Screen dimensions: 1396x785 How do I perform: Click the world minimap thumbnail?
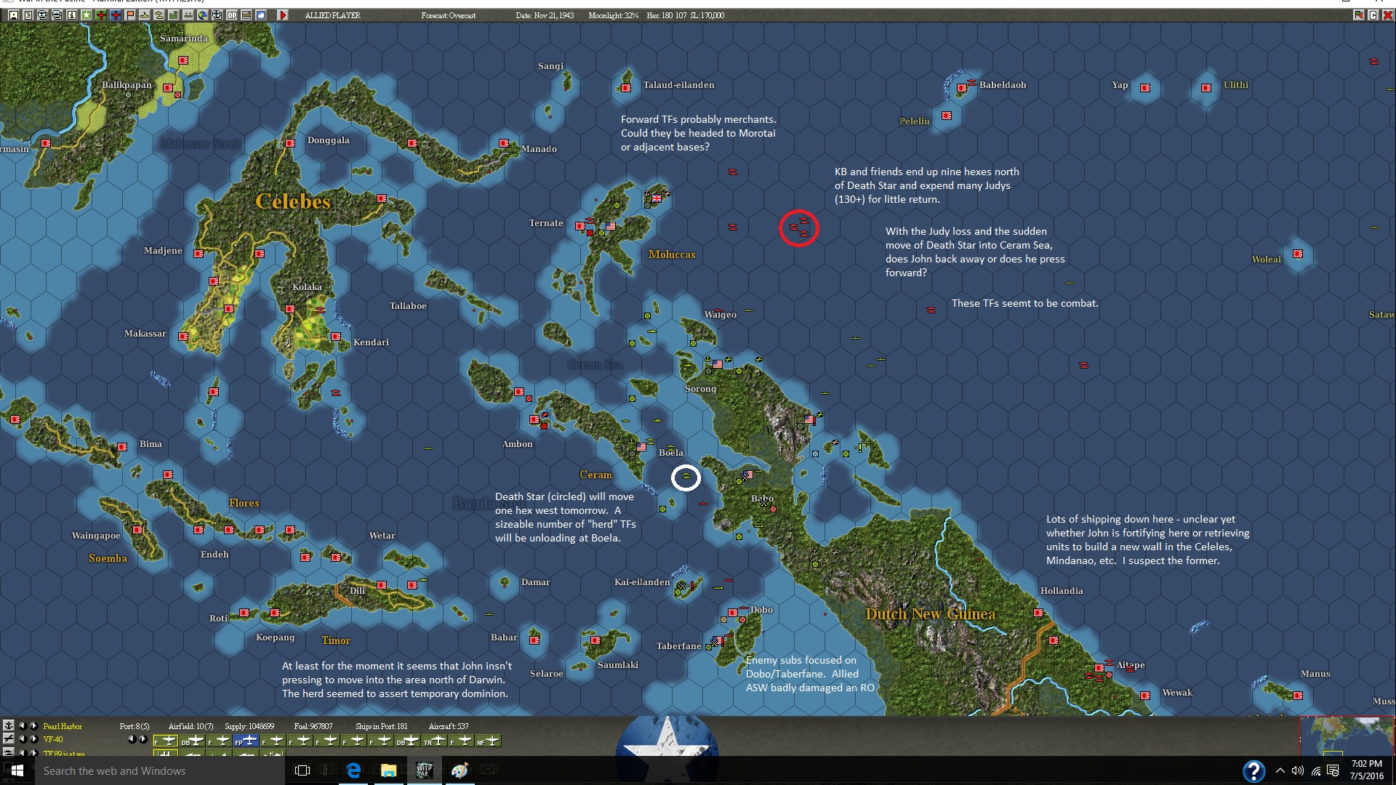[x=1347, y=736]
